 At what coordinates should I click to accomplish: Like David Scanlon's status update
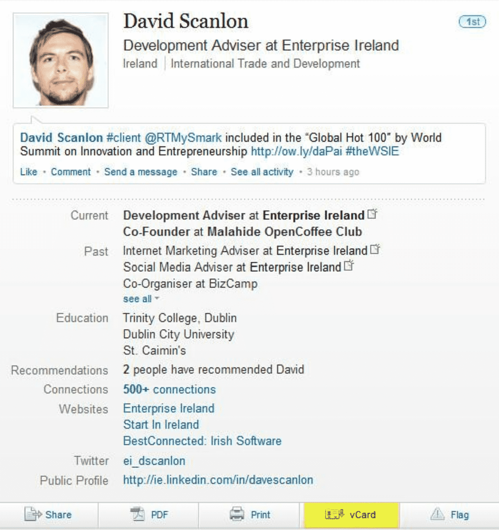tap(29, 172)
